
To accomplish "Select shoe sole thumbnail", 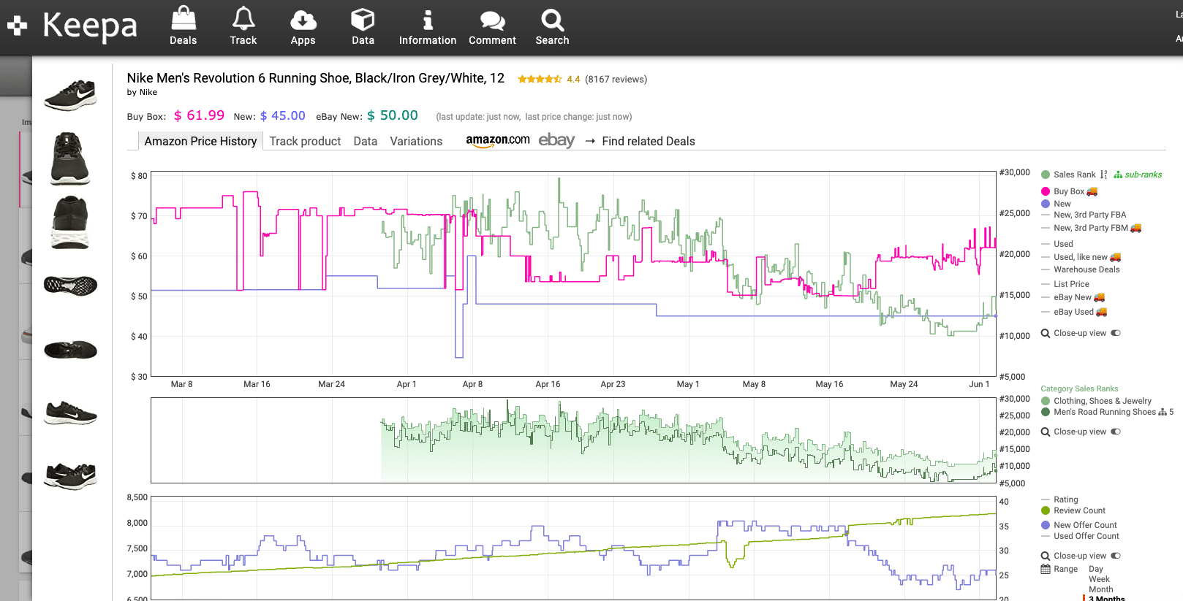I will point(70,285).
